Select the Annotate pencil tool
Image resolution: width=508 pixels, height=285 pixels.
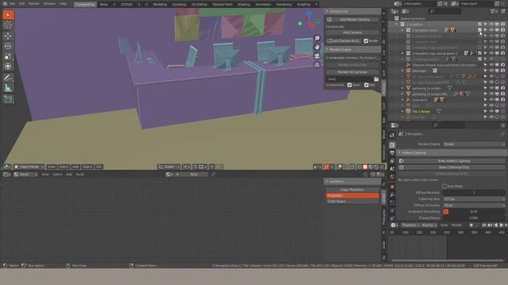pyautogui.click(x=8, y=78)
